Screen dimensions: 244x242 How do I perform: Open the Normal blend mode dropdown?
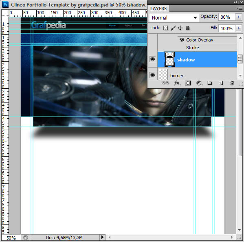click(x=174, y=18)
